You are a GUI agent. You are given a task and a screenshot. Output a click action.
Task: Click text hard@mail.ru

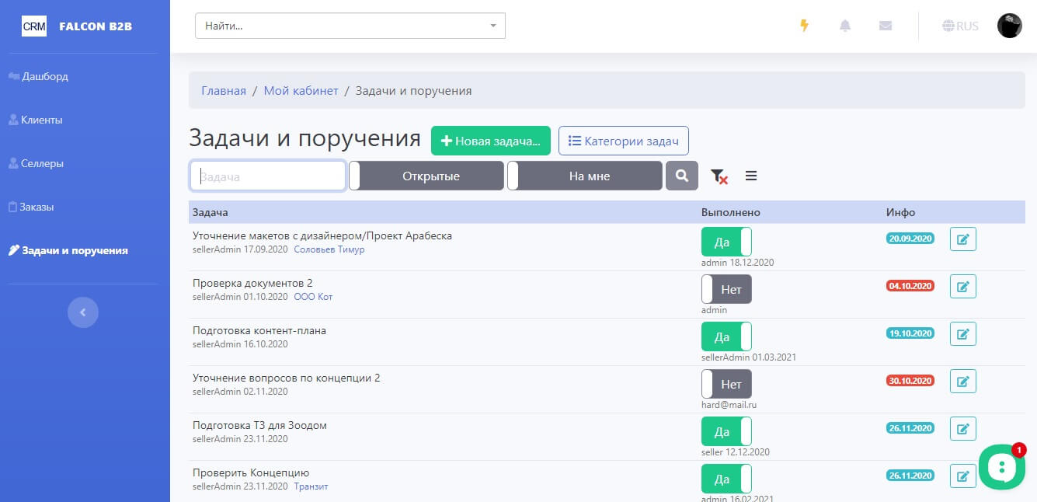tap(729, 405)
